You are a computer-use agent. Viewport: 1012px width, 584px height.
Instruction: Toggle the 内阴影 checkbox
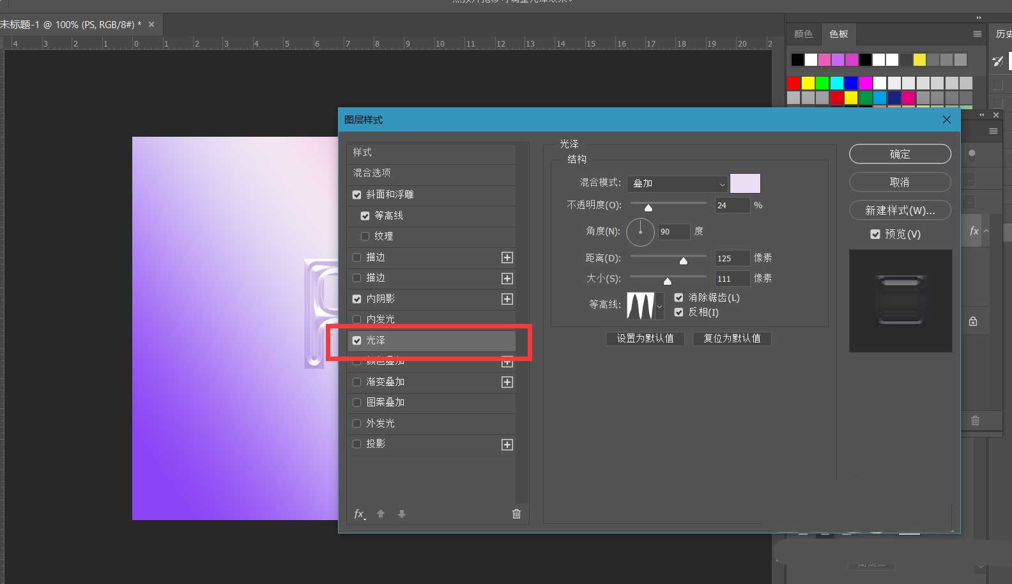(x=356, y=299)
